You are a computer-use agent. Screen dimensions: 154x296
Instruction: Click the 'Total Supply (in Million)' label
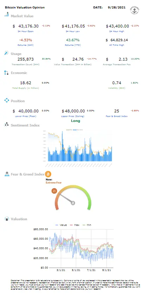point(26,88)
